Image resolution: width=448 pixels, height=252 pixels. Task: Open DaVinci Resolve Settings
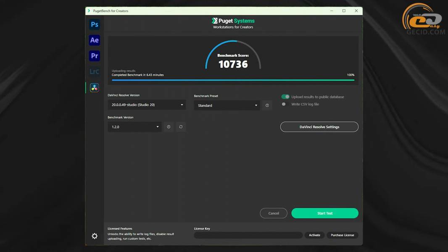319,127
